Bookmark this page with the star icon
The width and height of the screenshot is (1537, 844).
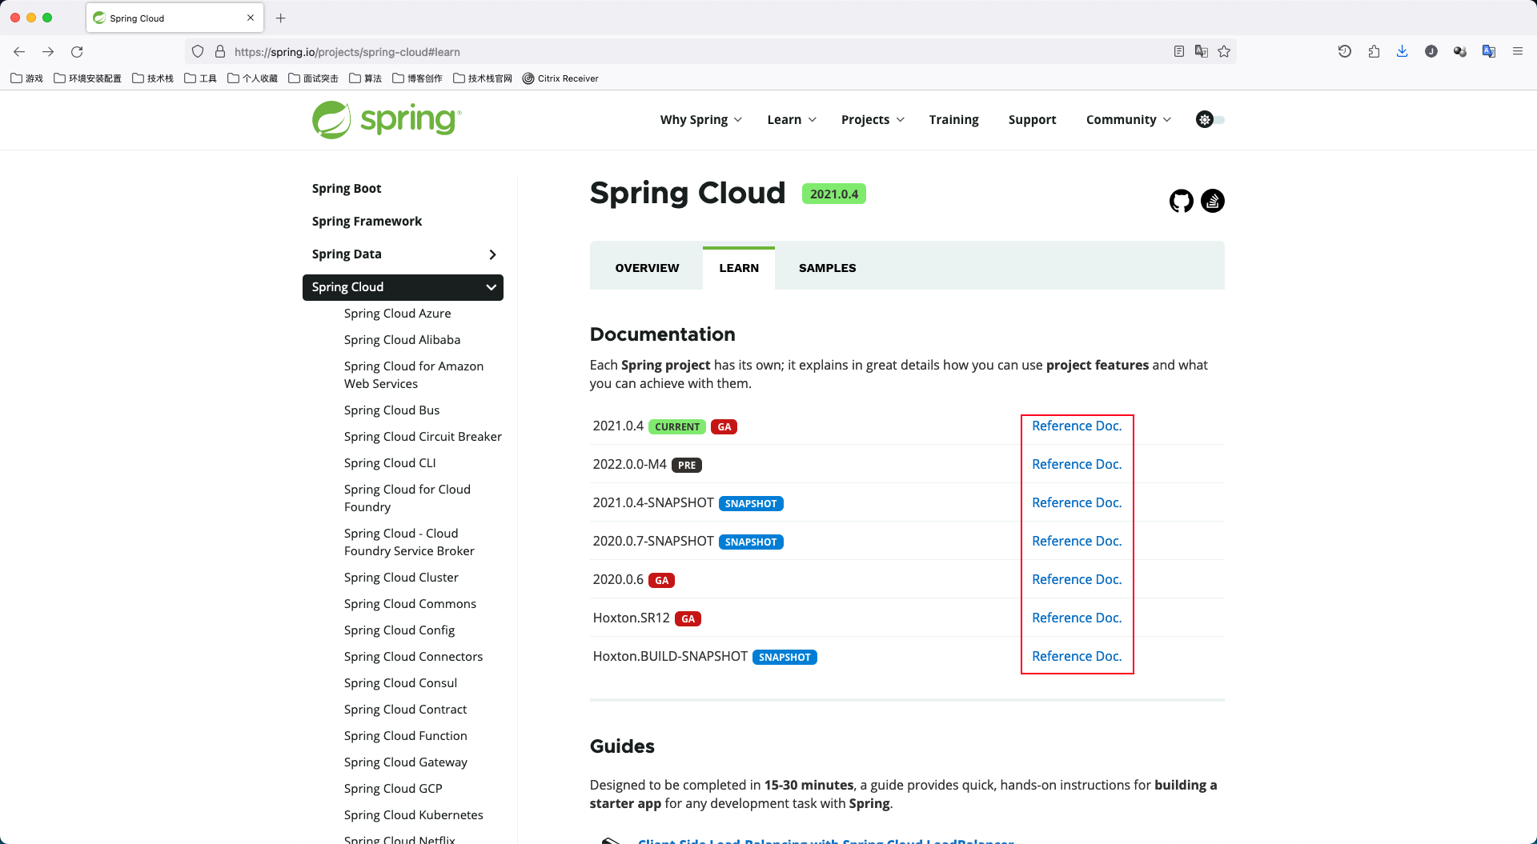1224,52
